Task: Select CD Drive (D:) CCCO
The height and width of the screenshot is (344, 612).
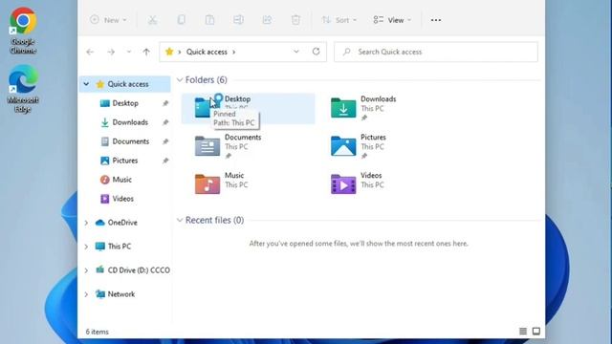Action: (139, 270)
